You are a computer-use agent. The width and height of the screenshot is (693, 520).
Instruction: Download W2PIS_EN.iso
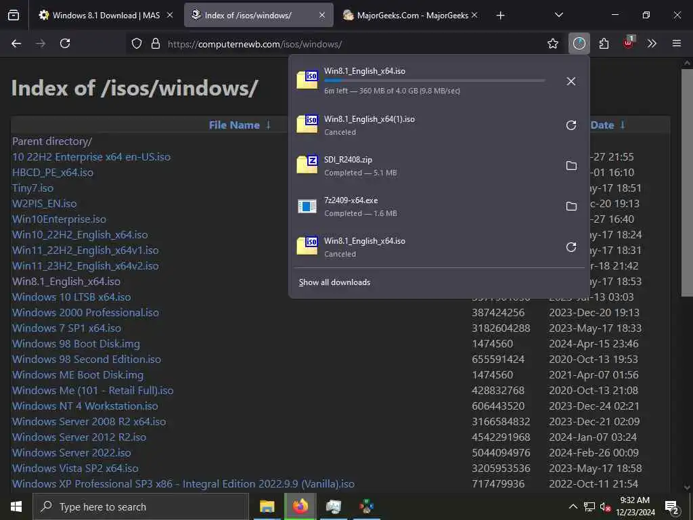tap(44, 203)
